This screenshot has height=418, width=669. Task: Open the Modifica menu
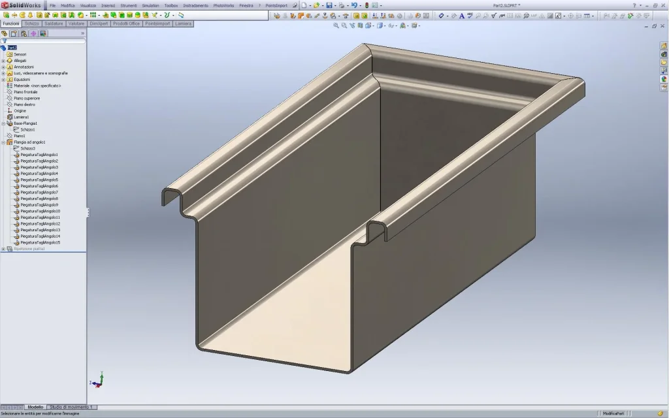click(x=67, y=5)
